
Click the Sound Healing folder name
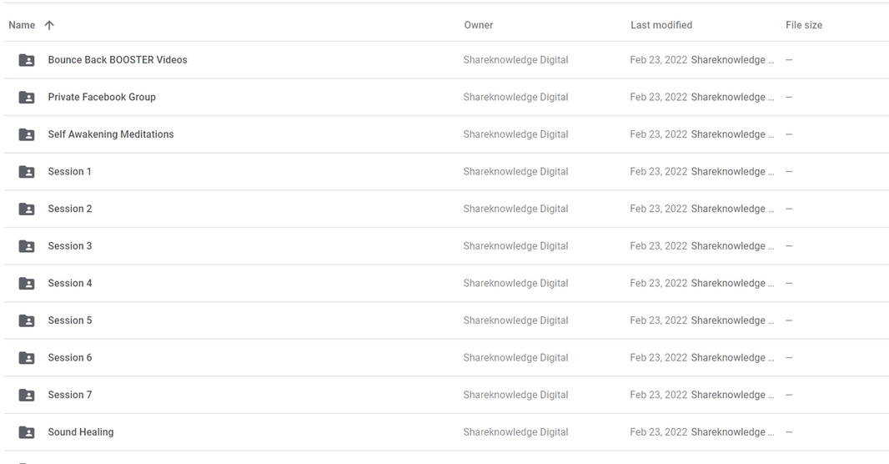(81, 432)
